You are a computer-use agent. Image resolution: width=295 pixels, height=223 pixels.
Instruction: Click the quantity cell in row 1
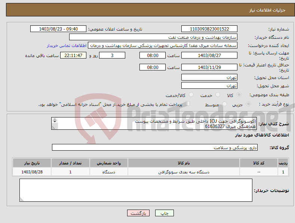pos(70,172)
